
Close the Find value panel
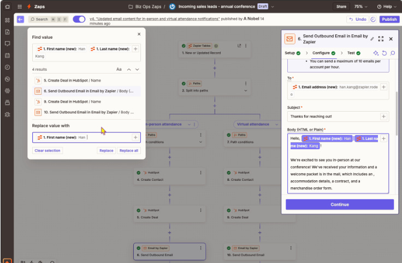139,34
